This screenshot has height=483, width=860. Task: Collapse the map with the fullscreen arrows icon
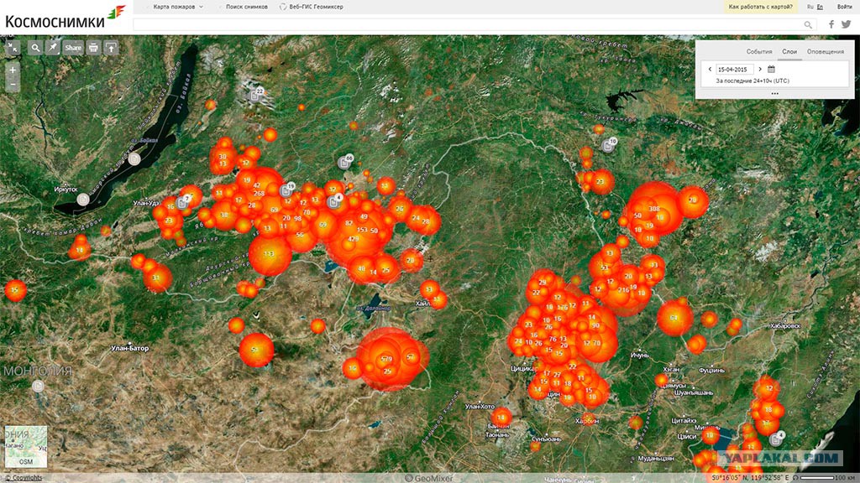click(13, 48)
